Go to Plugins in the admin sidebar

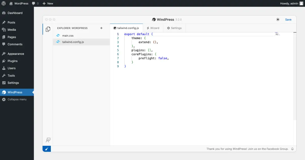pyautogui.click(x=12, y=61)
